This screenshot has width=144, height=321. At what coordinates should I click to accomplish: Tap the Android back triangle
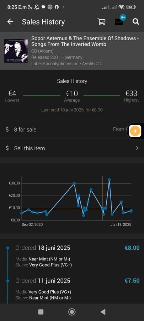103,312
